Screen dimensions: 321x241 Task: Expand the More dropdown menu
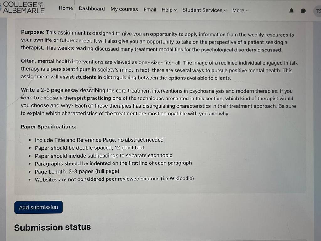(x=240, y=10)
